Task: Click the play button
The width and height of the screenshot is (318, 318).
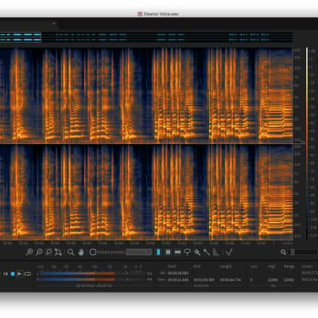Action: coord(19,274)
